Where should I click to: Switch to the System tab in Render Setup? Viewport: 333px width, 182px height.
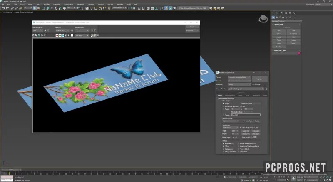click(240, 96)
